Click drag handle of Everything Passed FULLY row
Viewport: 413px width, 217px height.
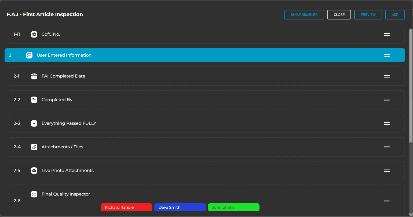tap(387, 123)
